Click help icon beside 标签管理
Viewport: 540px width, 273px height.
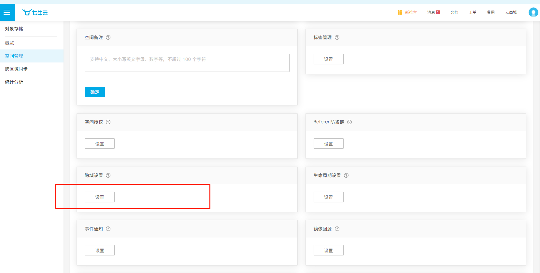tap(337, 37)
